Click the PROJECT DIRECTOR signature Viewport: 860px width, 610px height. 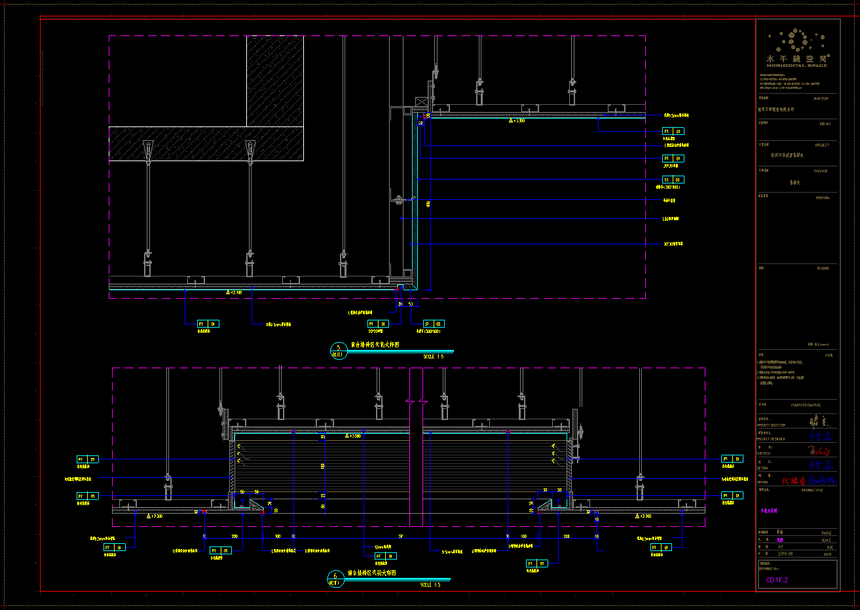pyautogui.click(x=821, y=422)
